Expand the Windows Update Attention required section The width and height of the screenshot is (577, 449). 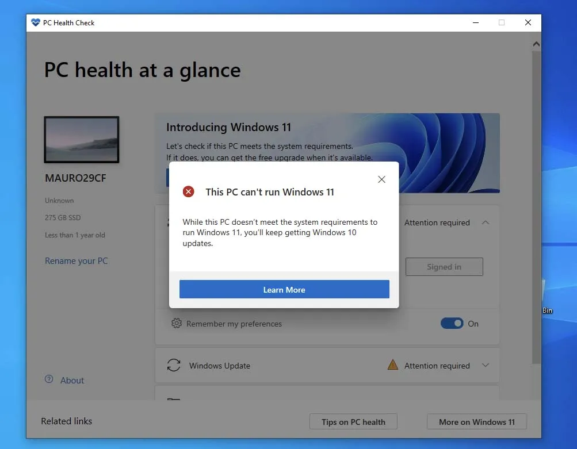point(485,365)
